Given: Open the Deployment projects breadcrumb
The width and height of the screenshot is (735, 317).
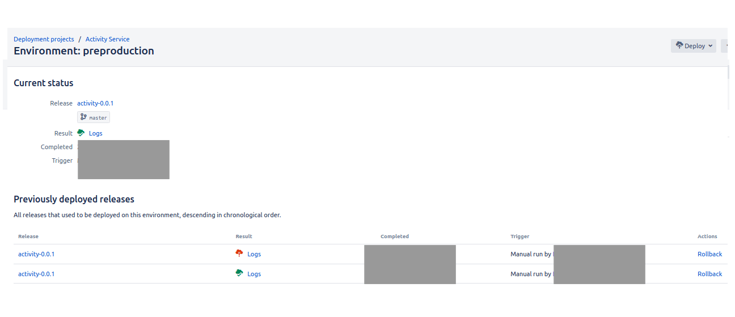Looking at the screenshot, I should [x=44, y=39].
